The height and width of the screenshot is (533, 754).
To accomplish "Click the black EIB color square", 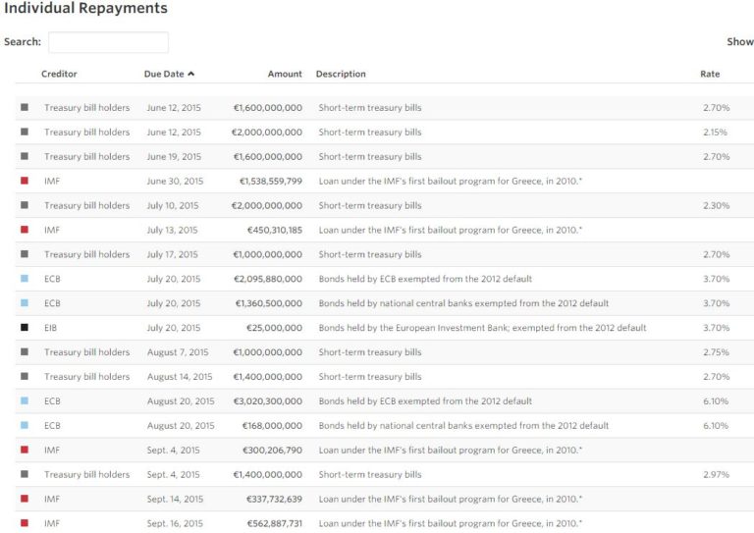I will (25, 328).
